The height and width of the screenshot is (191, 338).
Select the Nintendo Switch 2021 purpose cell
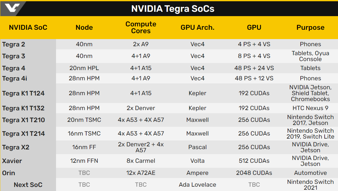click(x=310, y=185)
